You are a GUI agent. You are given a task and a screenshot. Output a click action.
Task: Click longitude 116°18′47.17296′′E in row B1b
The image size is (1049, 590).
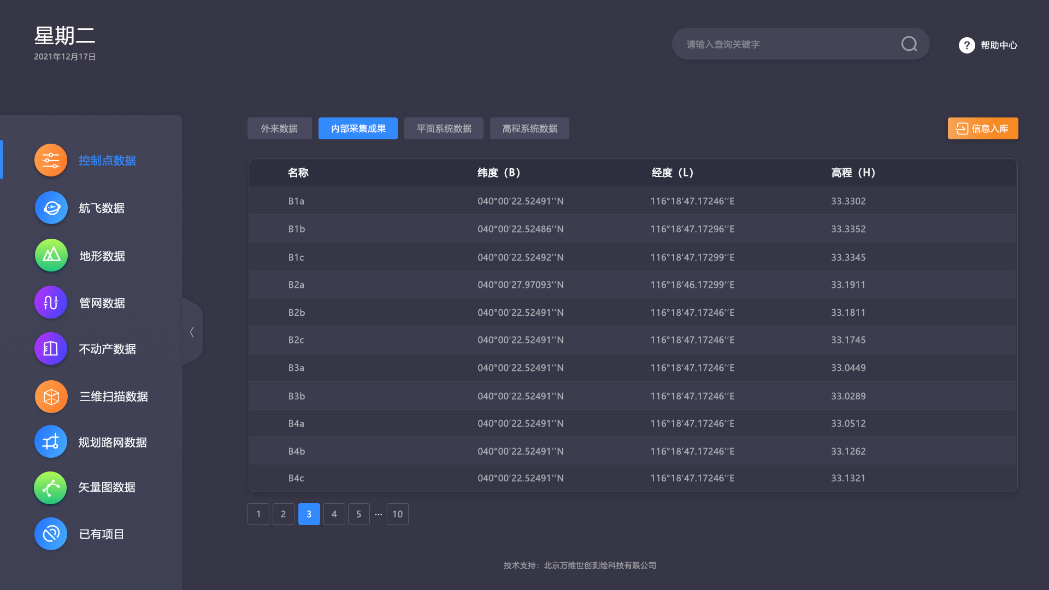coord(692,229)
